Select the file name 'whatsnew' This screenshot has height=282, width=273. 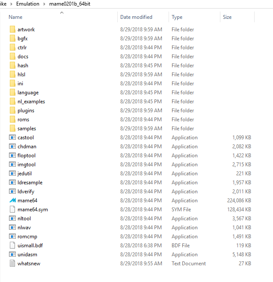pos(29,264)
